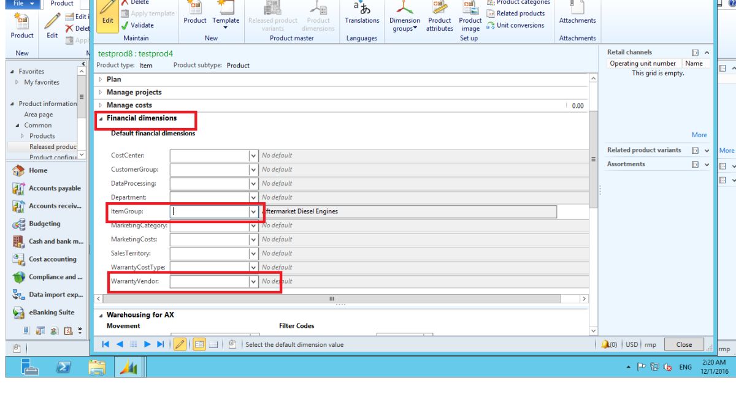
Task: Click the notifications bell in status bar
Action: pyautogui.click(x=605, y=344)
